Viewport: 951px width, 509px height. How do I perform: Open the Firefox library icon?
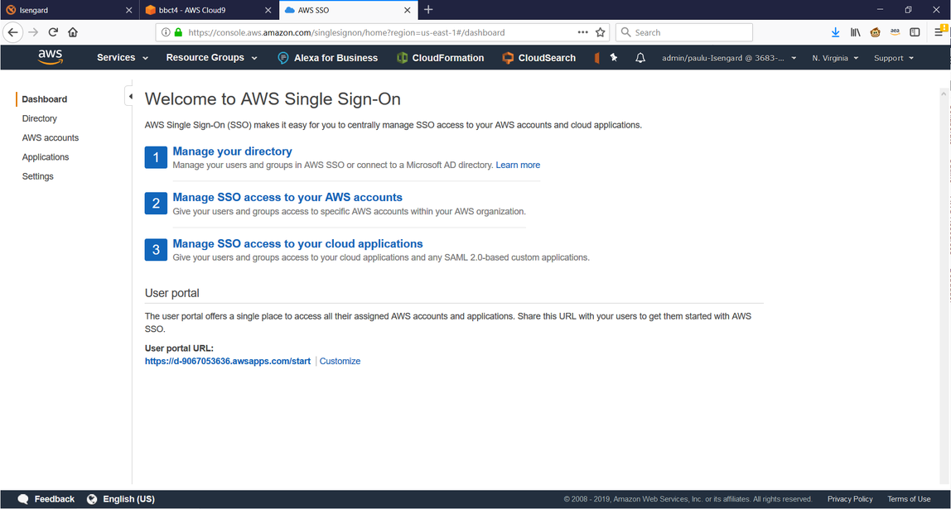(x=855, y=33)
